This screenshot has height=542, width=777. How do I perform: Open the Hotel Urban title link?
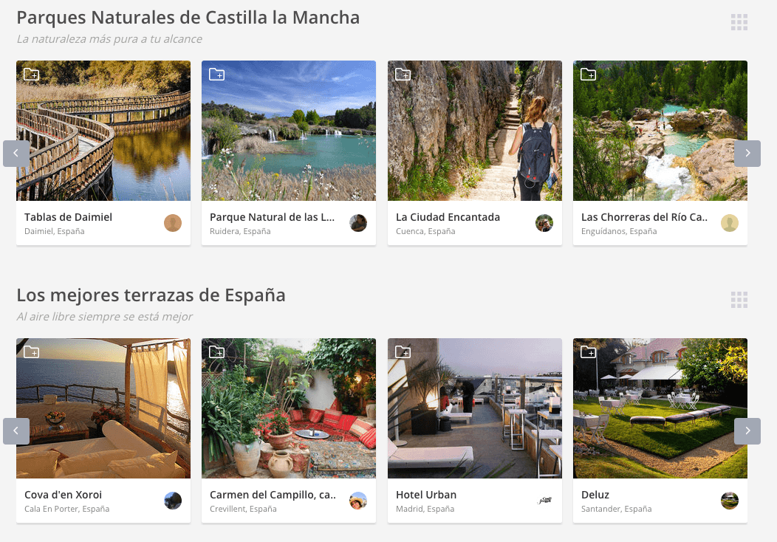pos(426,495)
